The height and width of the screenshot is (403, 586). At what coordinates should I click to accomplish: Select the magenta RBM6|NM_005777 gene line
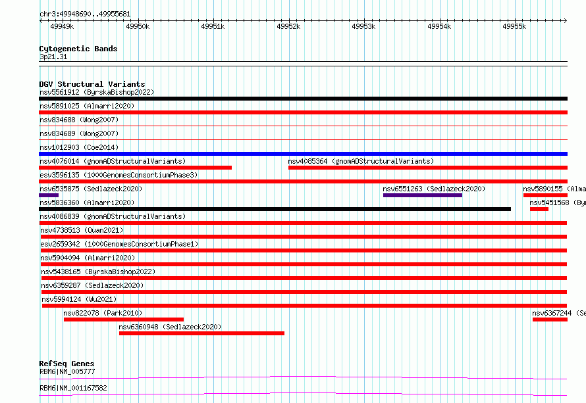[x=303, y=377]
